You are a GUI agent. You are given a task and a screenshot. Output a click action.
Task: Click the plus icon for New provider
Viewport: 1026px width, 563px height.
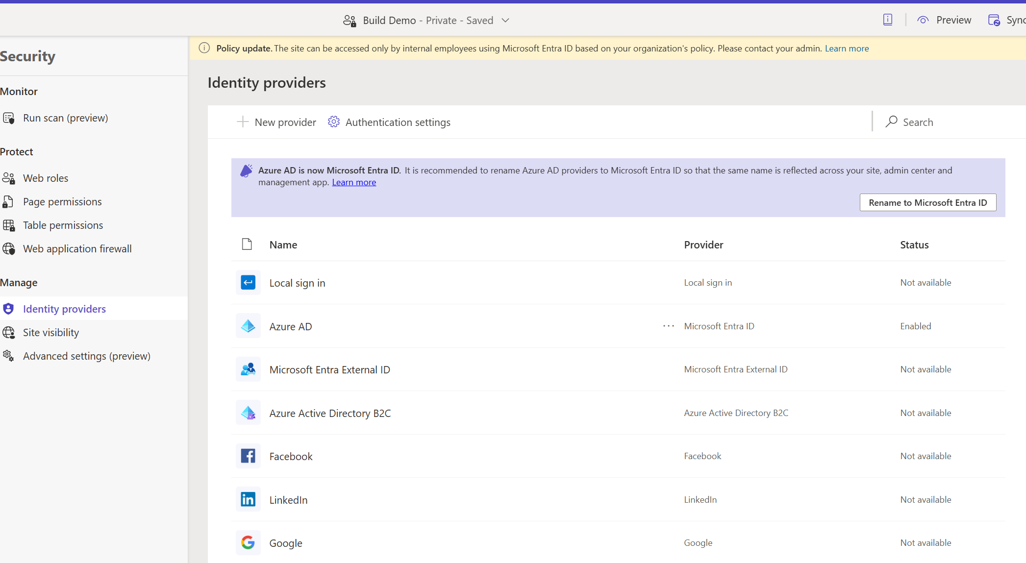pos(243,122)
